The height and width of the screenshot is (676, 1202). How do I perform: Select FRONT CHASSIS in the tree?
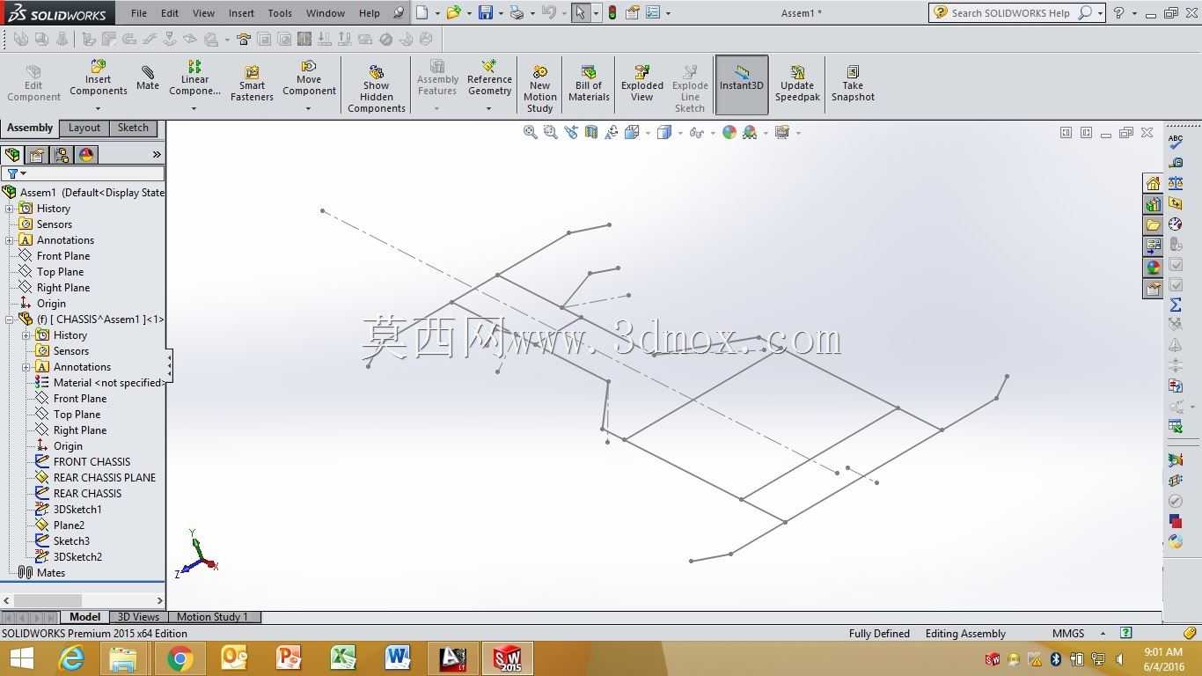[x=92, y=462]
